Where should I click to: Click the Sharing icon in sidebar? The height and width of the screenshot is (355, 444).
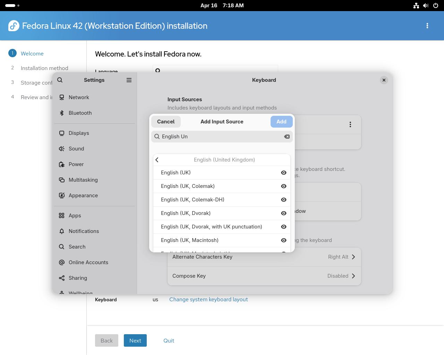coord(62,278)
